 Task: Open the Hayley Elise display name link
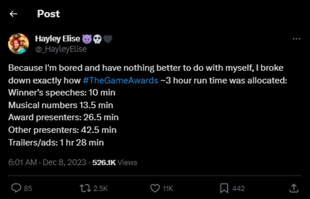tap(57, 39)
